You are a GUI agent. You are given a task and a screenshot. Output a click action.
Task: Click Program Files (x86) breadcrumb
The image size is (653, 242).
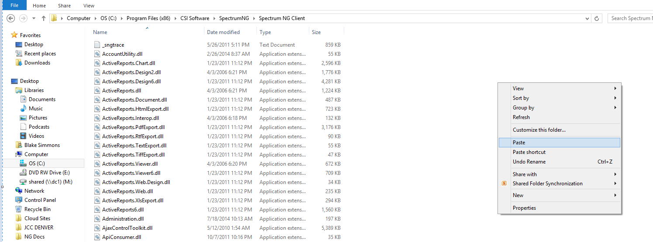(x=149, y=18)
